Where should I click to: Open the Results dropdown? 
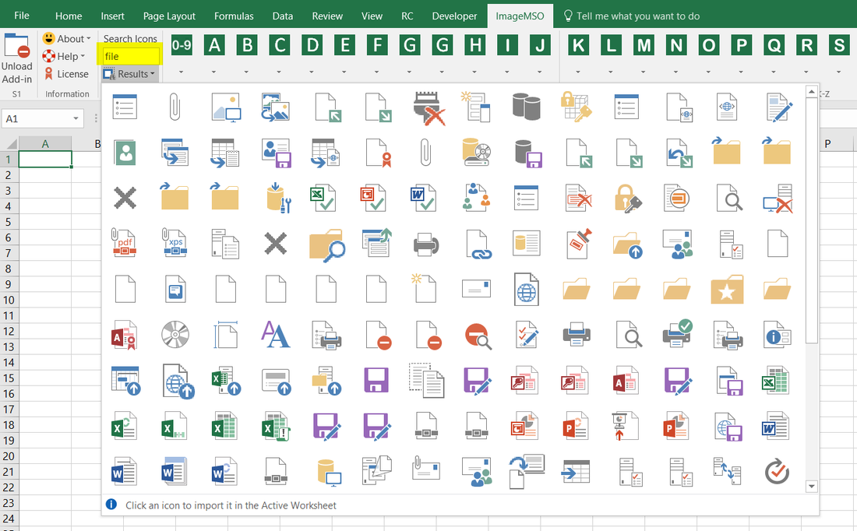click(129, 73)
